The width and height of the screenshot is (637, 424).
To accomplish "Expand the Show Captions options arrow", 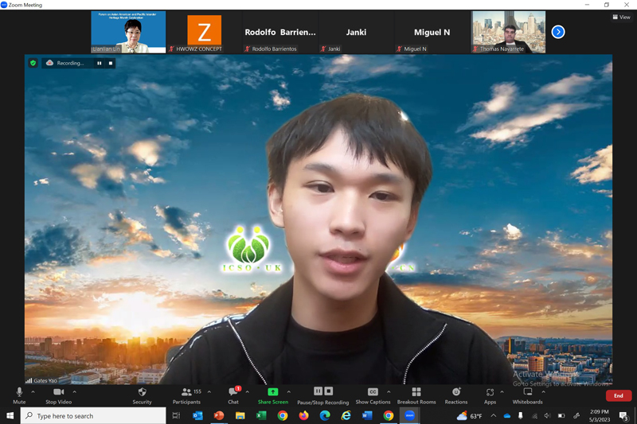I will click(x=389, y=392).
